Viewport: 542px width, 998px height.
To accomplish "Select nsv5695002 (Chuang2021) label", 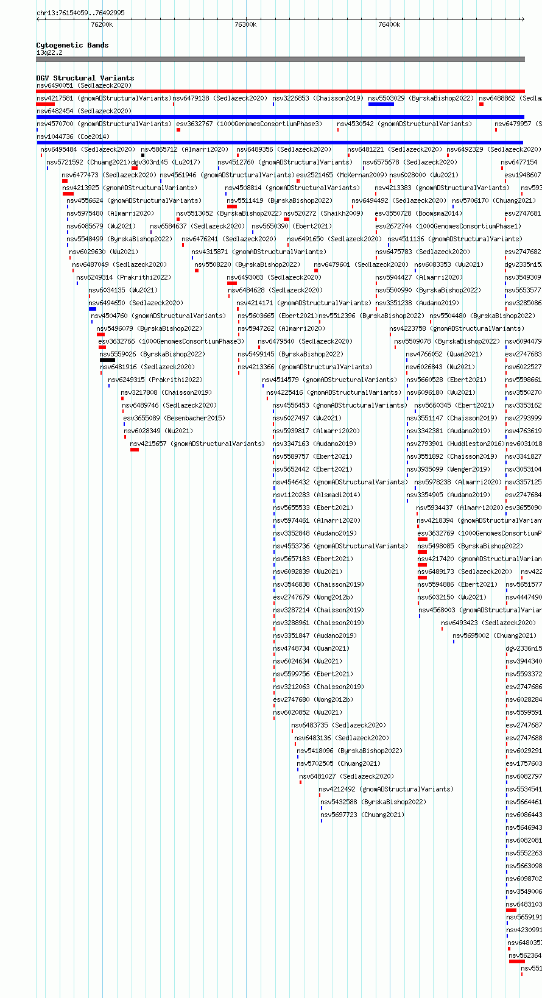I will 494,636.
